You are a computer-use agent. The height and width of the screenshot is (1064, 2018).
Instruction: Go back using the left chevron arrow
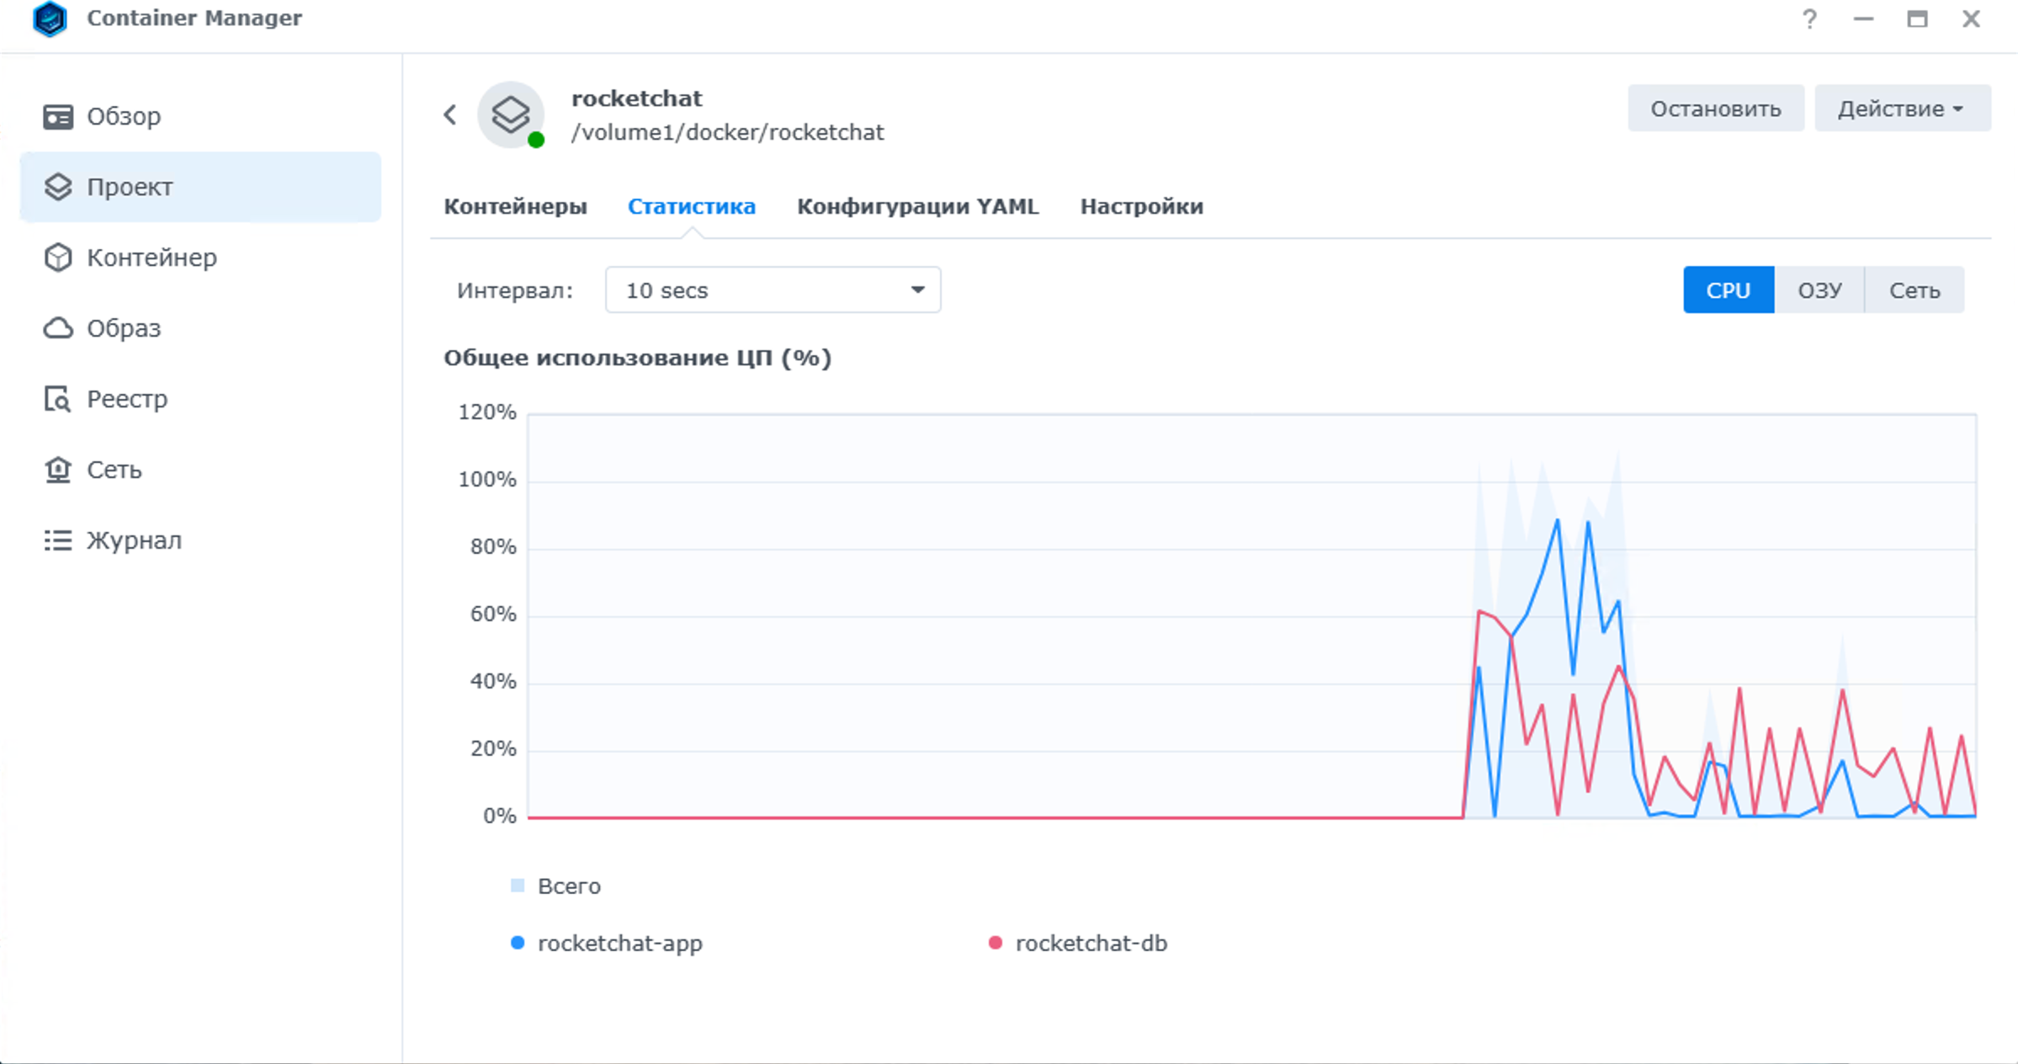pyautogui.click(x=450, y=114)
